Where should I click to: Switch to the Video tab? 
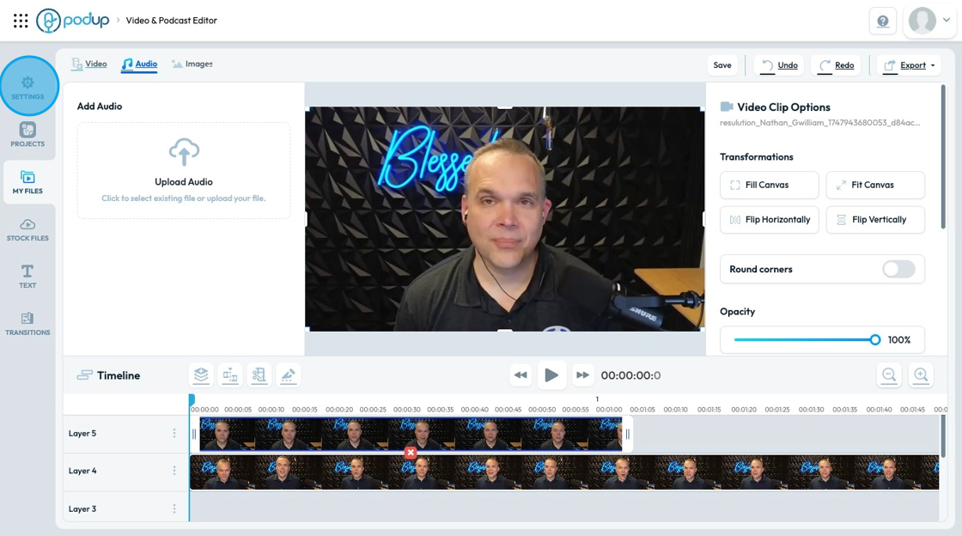(89, 64)
